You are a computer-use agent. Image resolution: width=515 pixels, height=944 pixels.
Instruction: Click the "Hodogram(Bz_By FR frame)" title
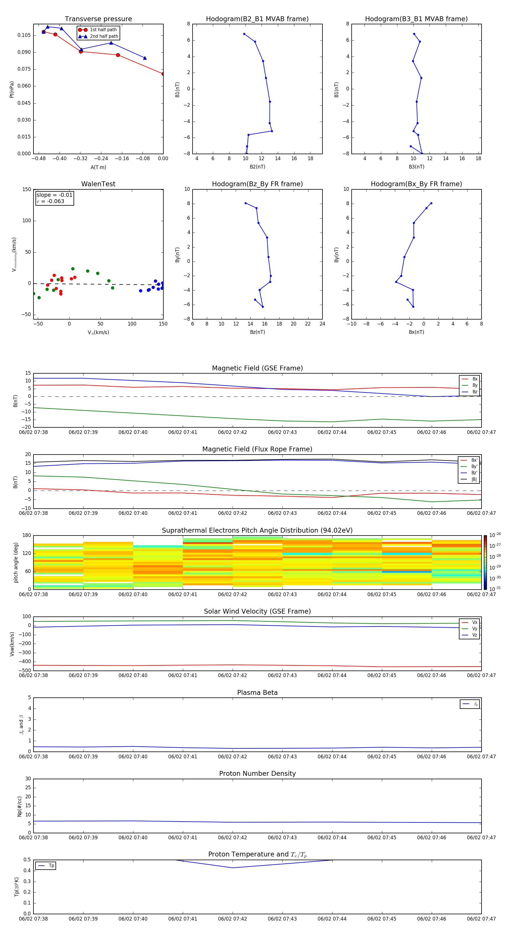point(257,184)
